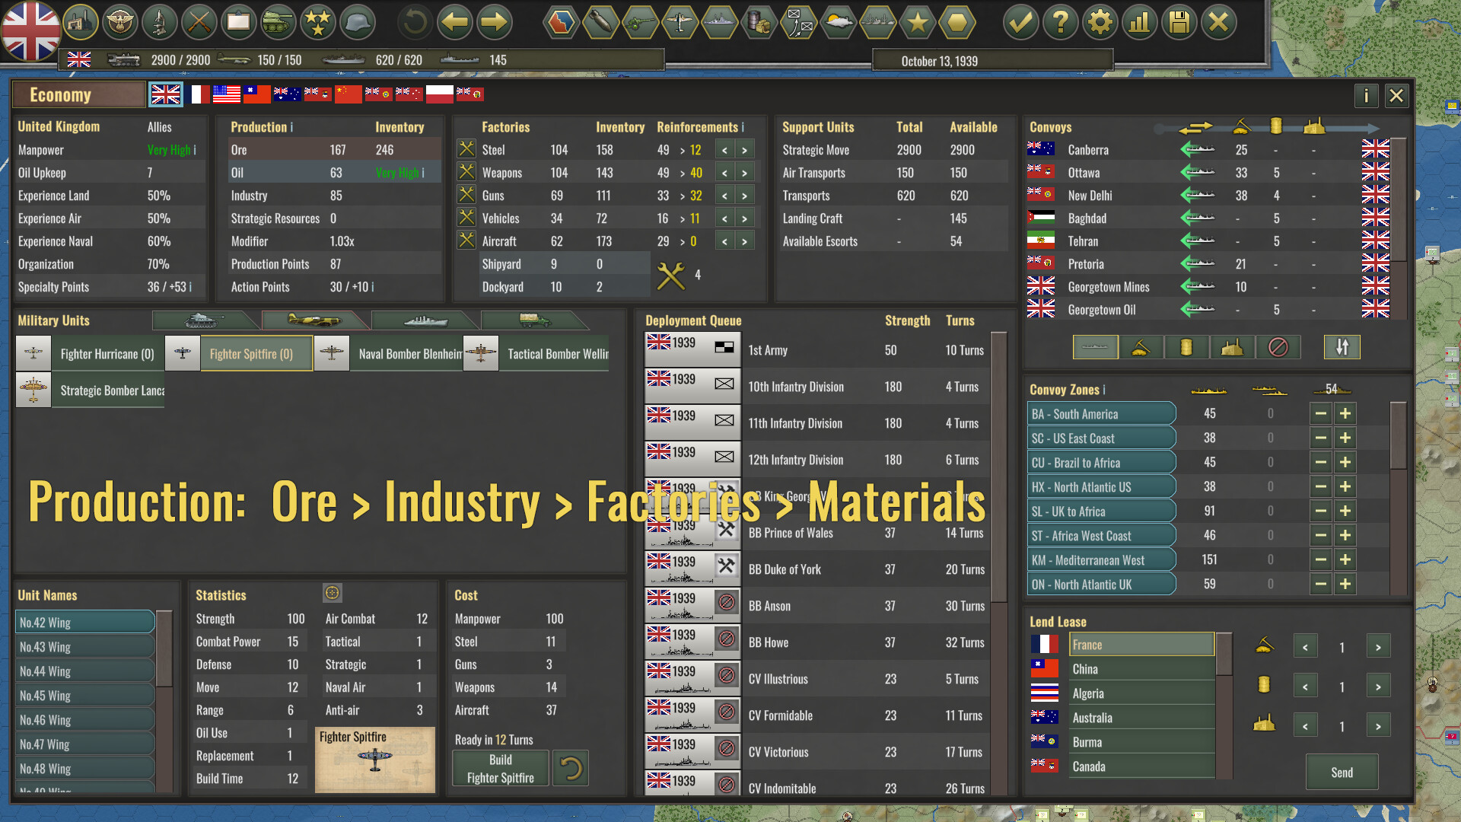Save the game using the disk icon
Image resolution: width=1461 pixels, height=822 pixels.
(1179, 22)
